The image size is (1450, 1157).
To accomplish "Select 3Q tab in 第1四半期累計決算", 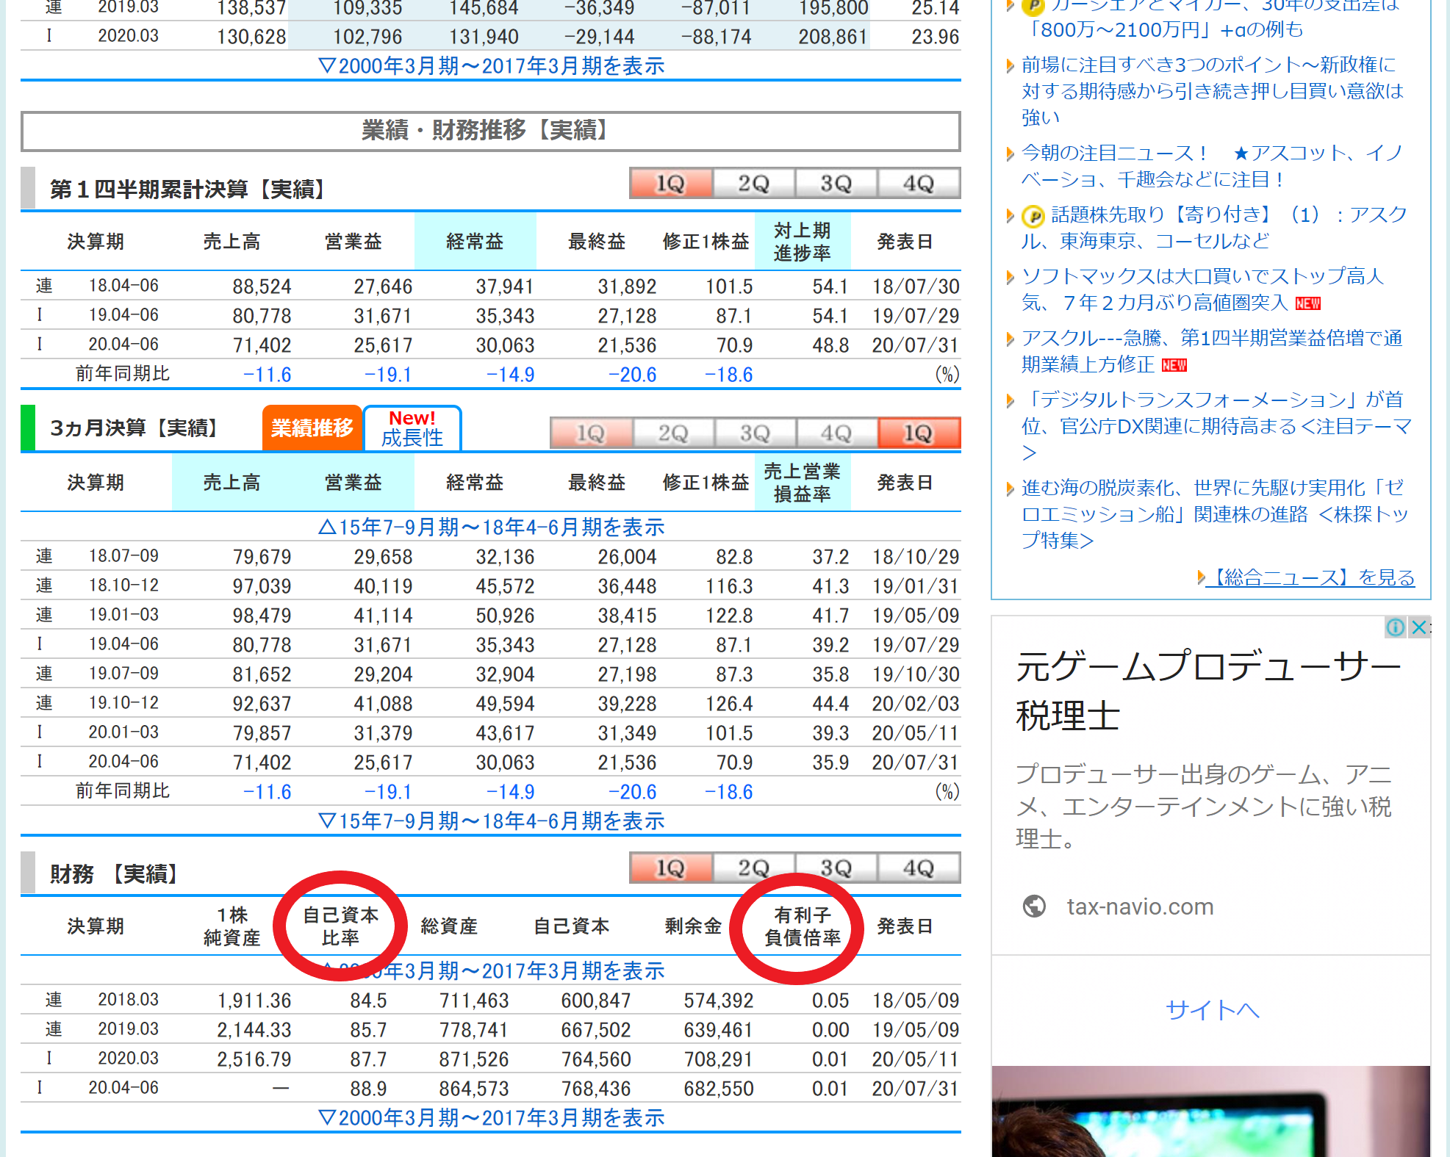I will (x=836, y=184).
